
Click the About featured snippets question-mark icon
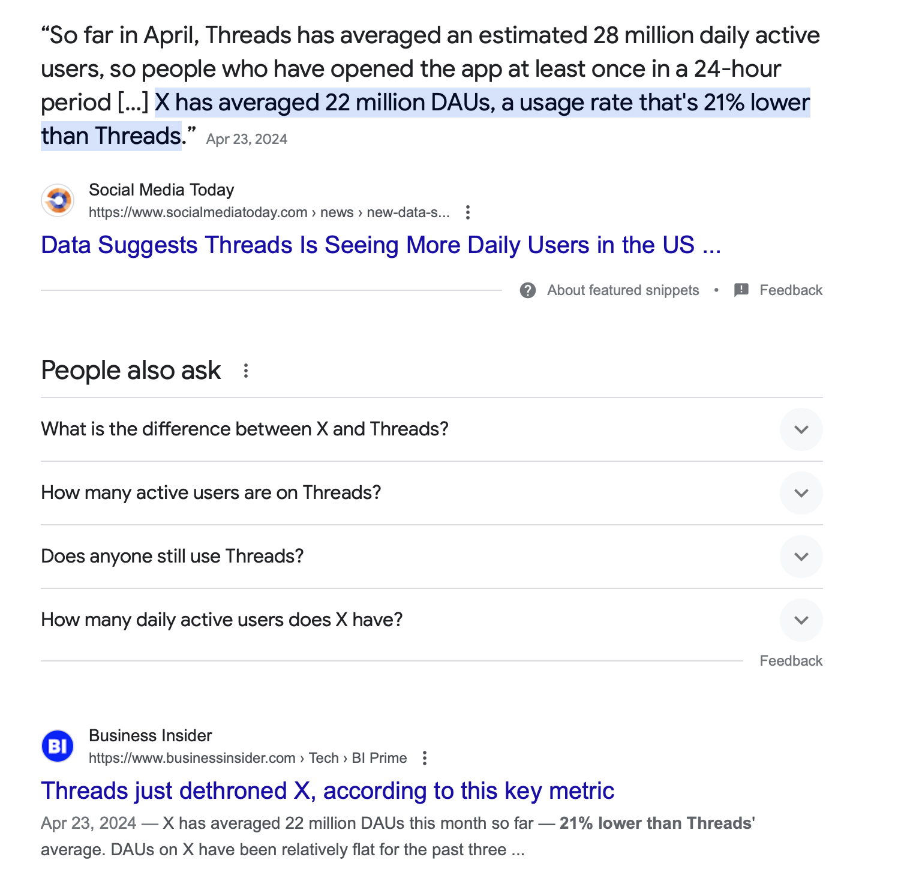tap(528, 290)
